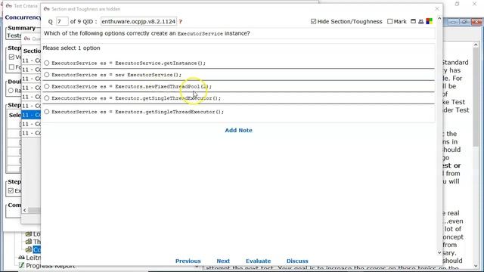Check the Mark checkbox
The image size is (484, 272).
(390, 21)
